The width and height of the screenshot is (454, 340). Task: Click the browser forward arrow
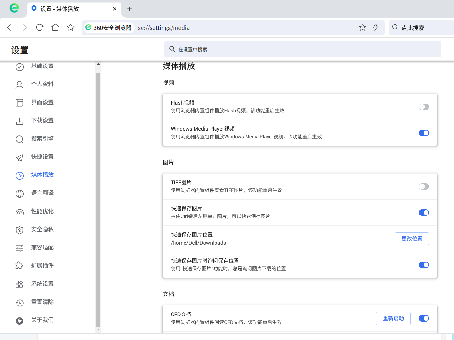pos(25,27)
